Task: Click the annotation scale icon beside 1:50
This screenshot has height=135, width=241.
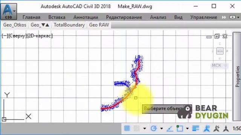Action: tap(226, 128)
